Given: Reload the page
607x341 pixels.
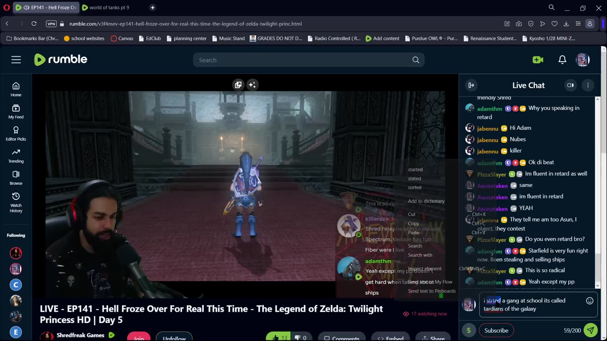Looking at the screenshot, I should (x=34, y=24).
